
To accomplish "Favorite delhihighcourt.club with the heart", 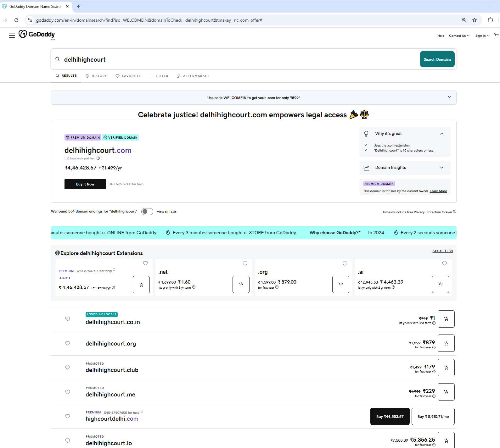I will pos(68,368).
